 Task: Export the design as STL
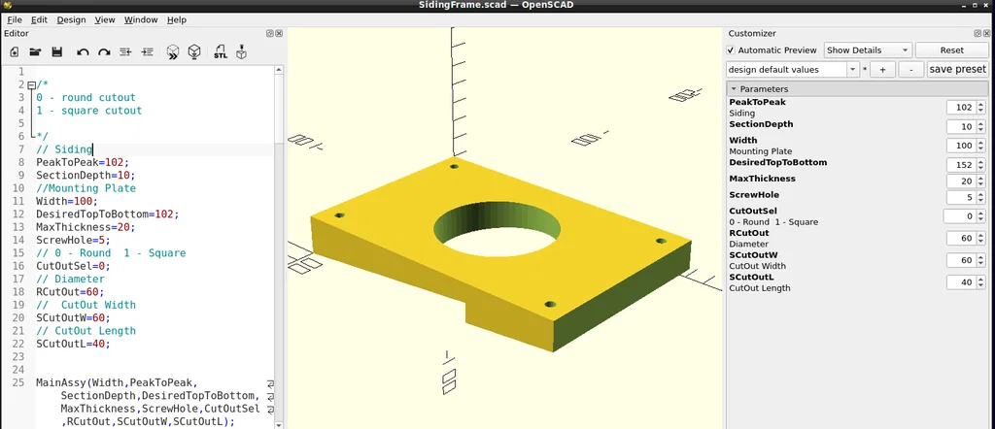pyautogui.click(x=220, y=52)
